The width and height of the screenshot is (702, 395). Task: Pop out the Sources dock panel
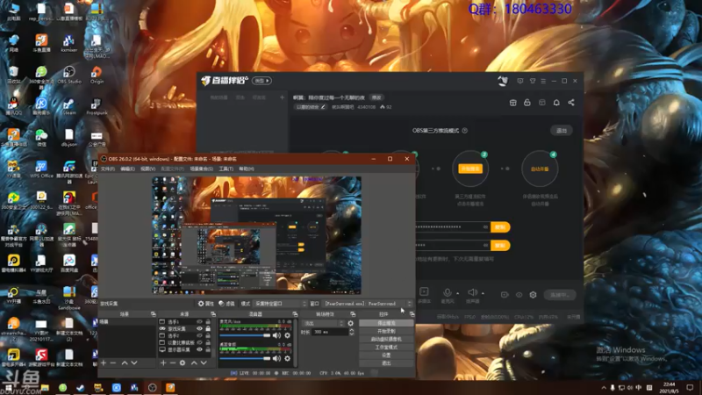point(212,314)
